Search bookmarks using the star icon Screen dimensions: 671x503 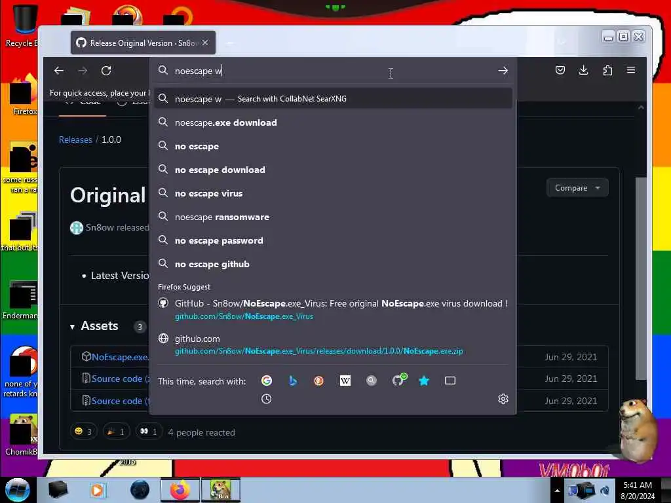(424, 381)
